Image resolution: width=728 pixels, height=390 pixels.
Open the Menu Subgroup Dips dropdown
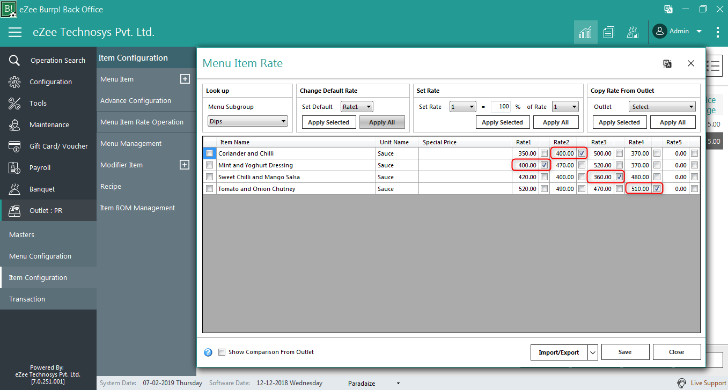248,122
